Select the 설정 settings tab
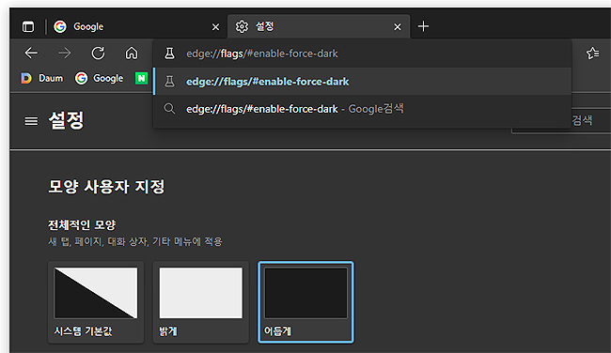The width and height of the screenshot is (611, 353). pos(319,26)
